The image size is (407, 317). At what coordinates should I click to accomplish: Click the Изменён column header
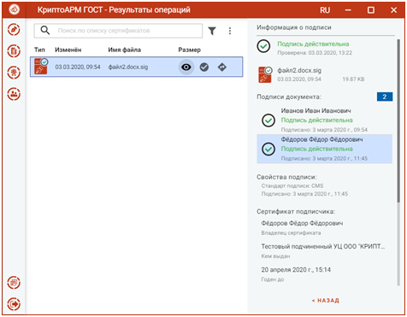pos(68,50)
